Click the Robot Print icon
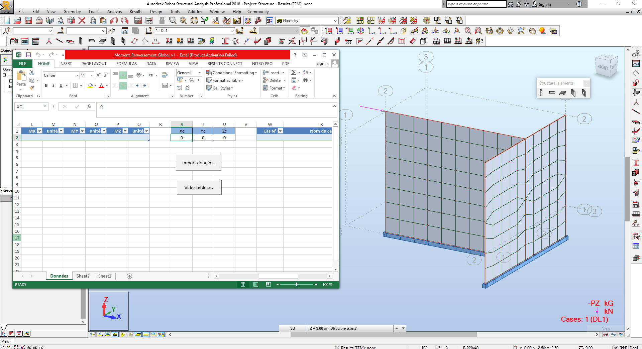The image size is (642, 349). point(39,21)
